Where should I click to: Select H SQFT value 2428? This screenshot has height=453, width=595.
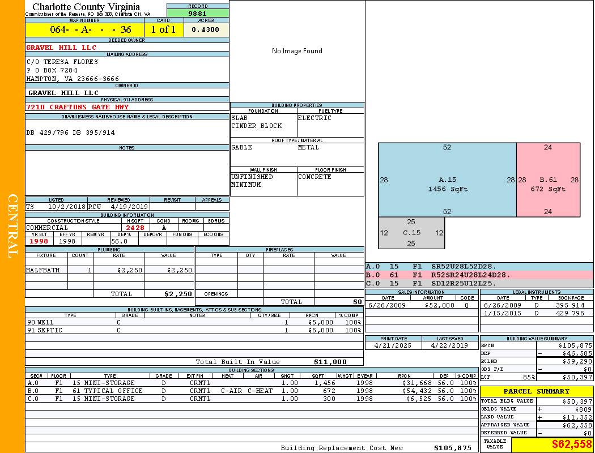pyautogui.click(x=135, y=228)
